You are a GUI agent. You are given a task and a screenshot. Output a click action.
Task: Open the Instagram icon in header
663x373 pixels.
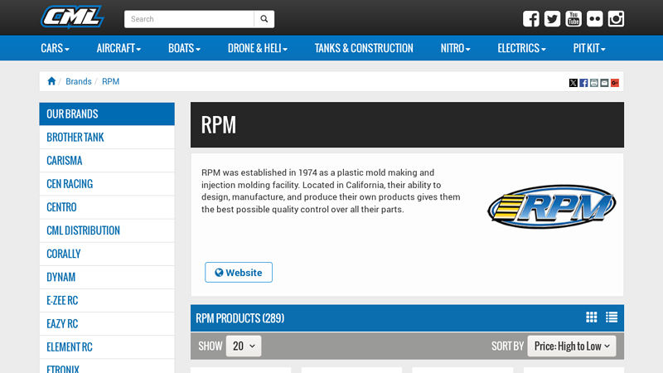tap(616, 19)
